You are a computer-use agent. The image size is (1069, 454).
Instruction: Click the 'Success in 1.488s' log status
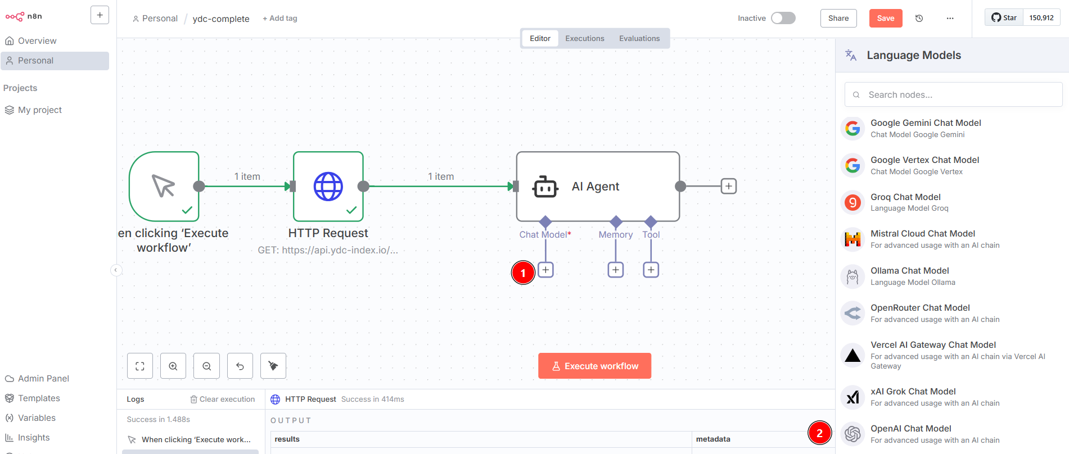pyautogui.click(x=159, y=420)
